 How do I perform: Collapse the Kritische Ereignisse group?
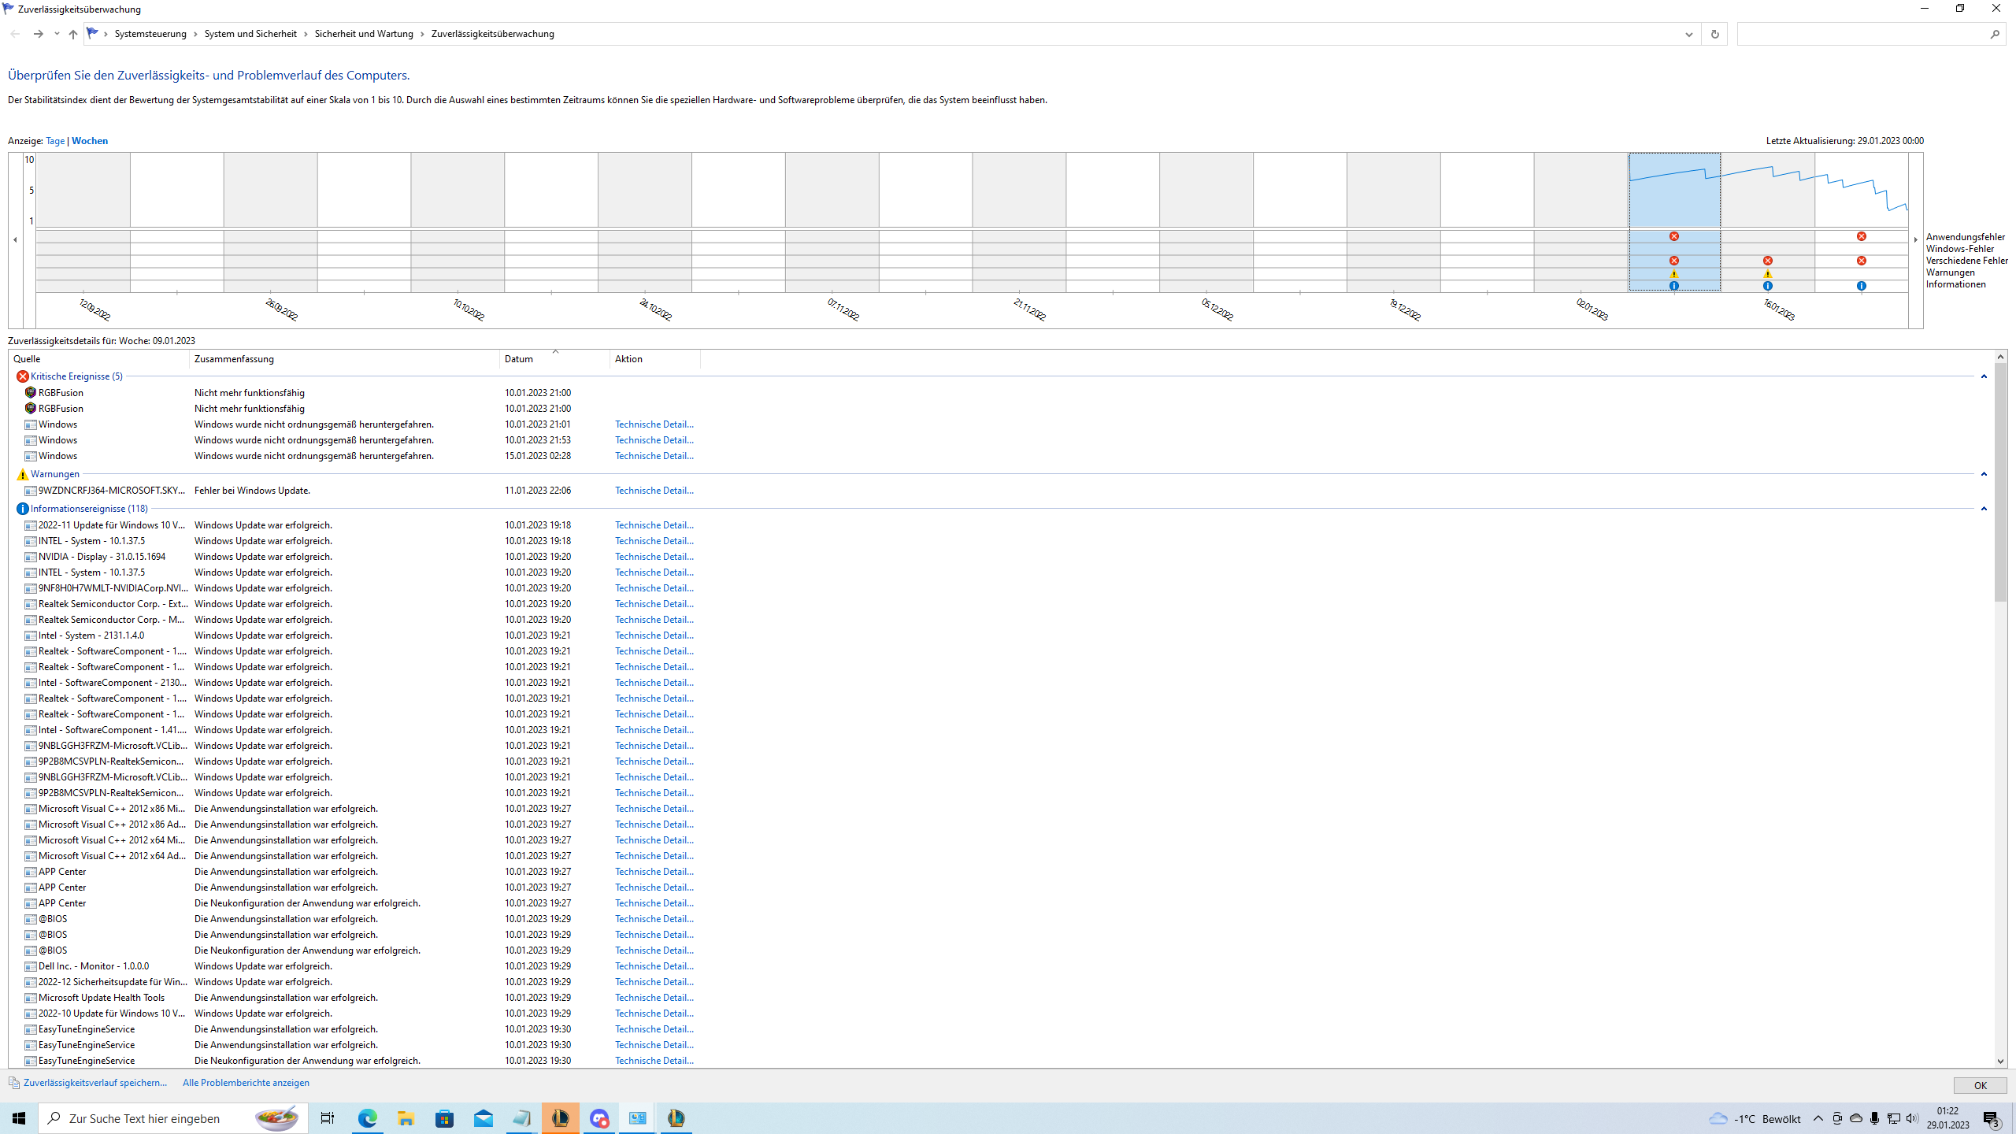[1984, 376]
